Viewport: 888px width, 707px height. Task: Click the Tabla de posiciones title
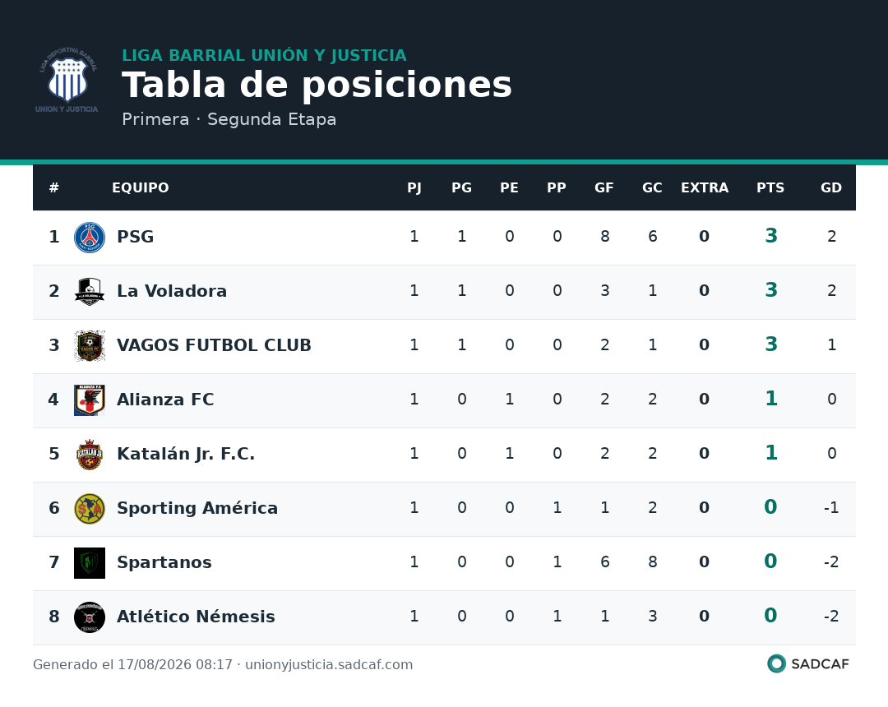pos(317,85)
